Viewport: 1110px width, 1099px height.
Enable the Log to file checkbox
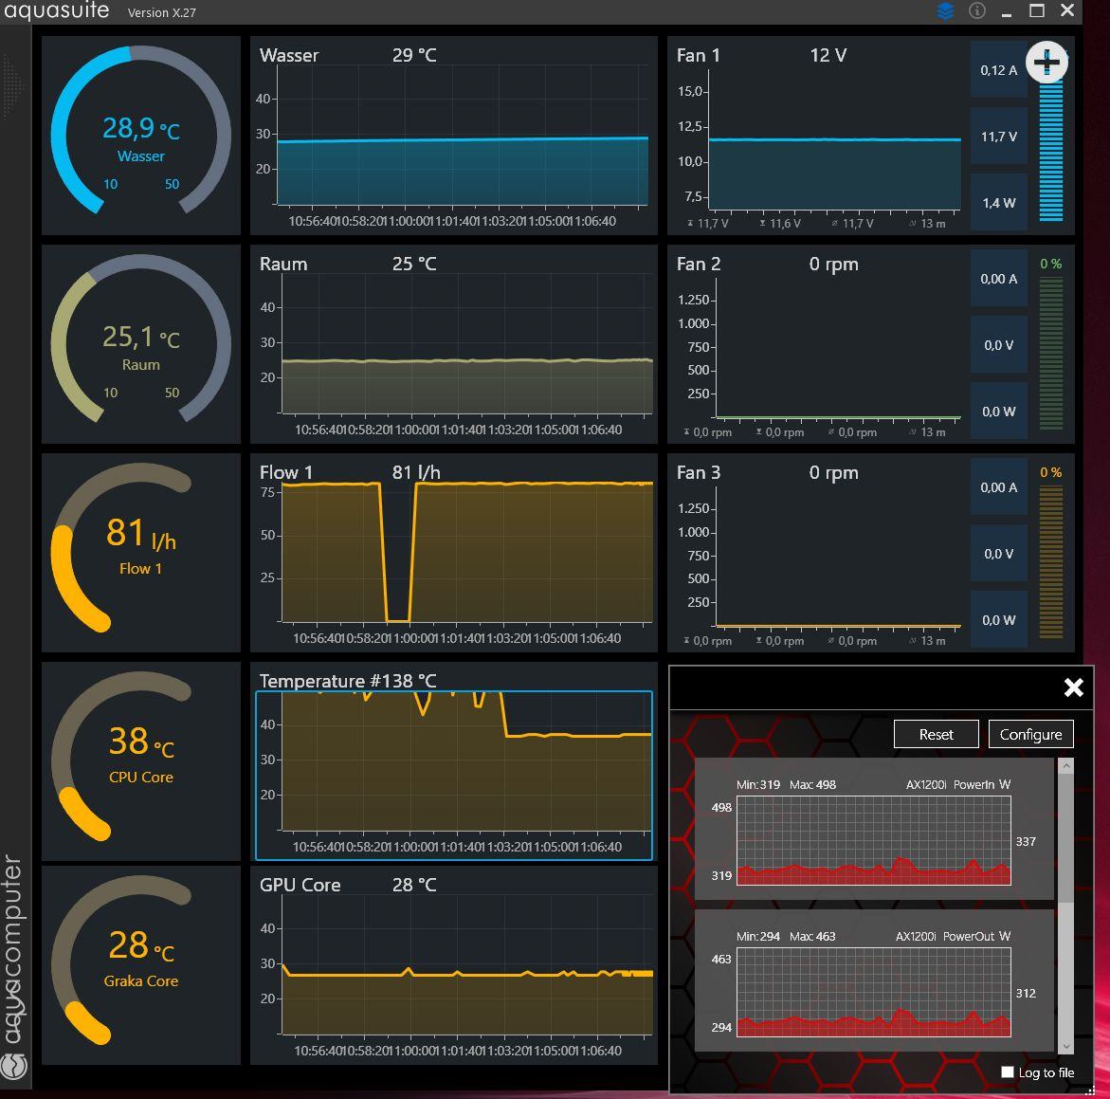point(1008,1072)
